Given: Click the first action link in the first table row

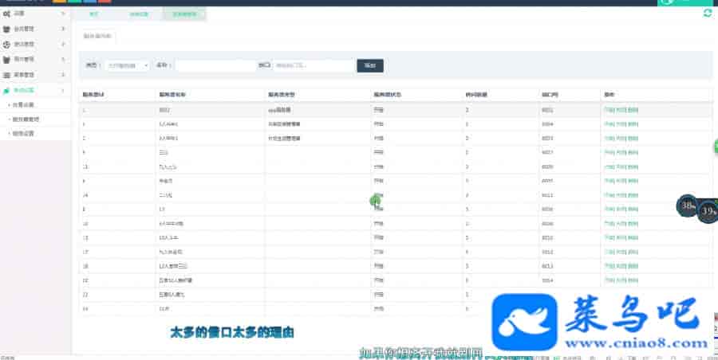Looking at the screenshot, I should coord(609,109).
